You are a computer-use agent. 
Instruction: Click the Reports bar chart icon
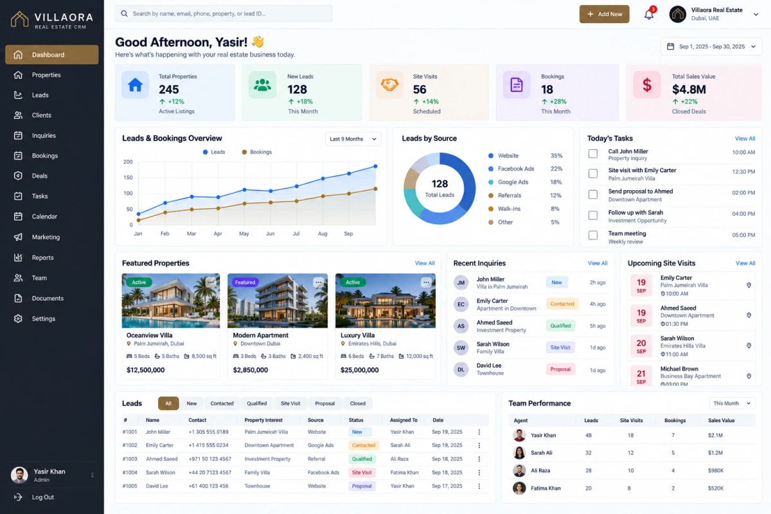[x=18, y=258]
